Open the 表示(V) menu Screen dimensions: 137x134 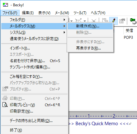click(44, 13)
